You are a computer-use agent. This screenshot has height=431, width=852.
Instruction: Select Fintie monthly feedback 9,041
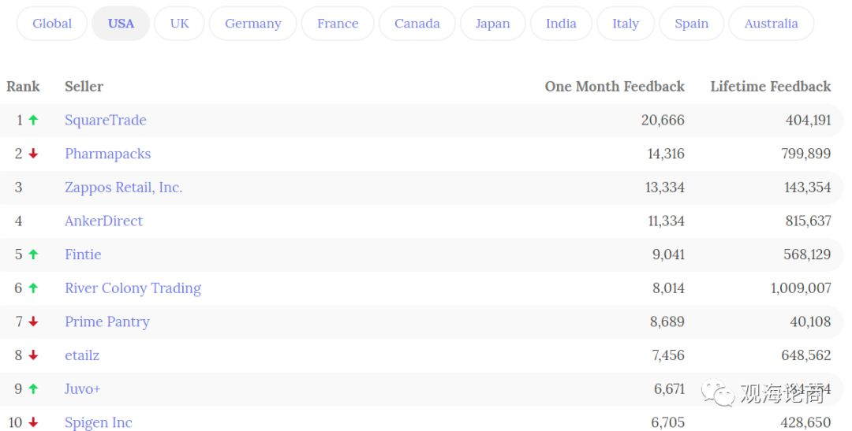coord(668,255)
